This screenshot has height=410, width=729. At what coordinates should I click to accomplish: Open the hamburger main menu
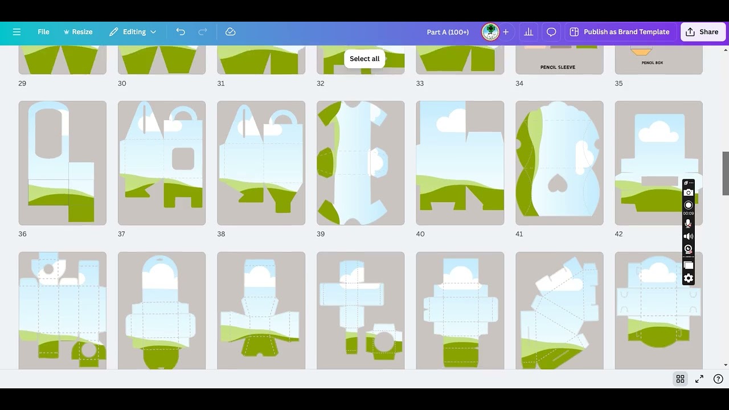click(x=17, y=32)
